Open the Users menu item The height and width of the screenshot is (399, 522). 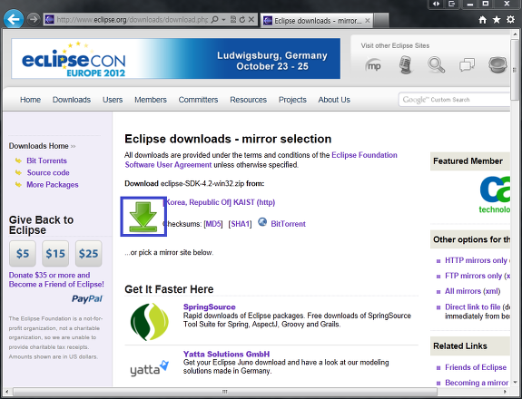tap(113, 100)
